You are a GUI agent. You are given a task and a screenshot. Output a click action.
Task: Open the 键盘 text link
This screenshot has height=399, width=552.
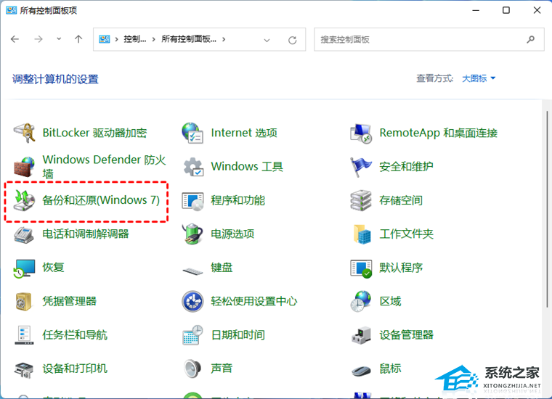222,268
